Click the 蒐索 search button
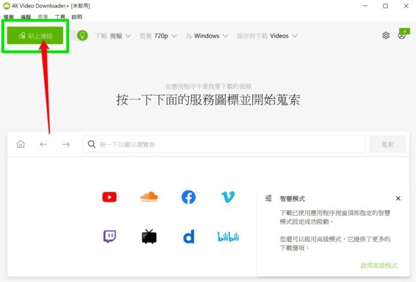 coord(387,144)
